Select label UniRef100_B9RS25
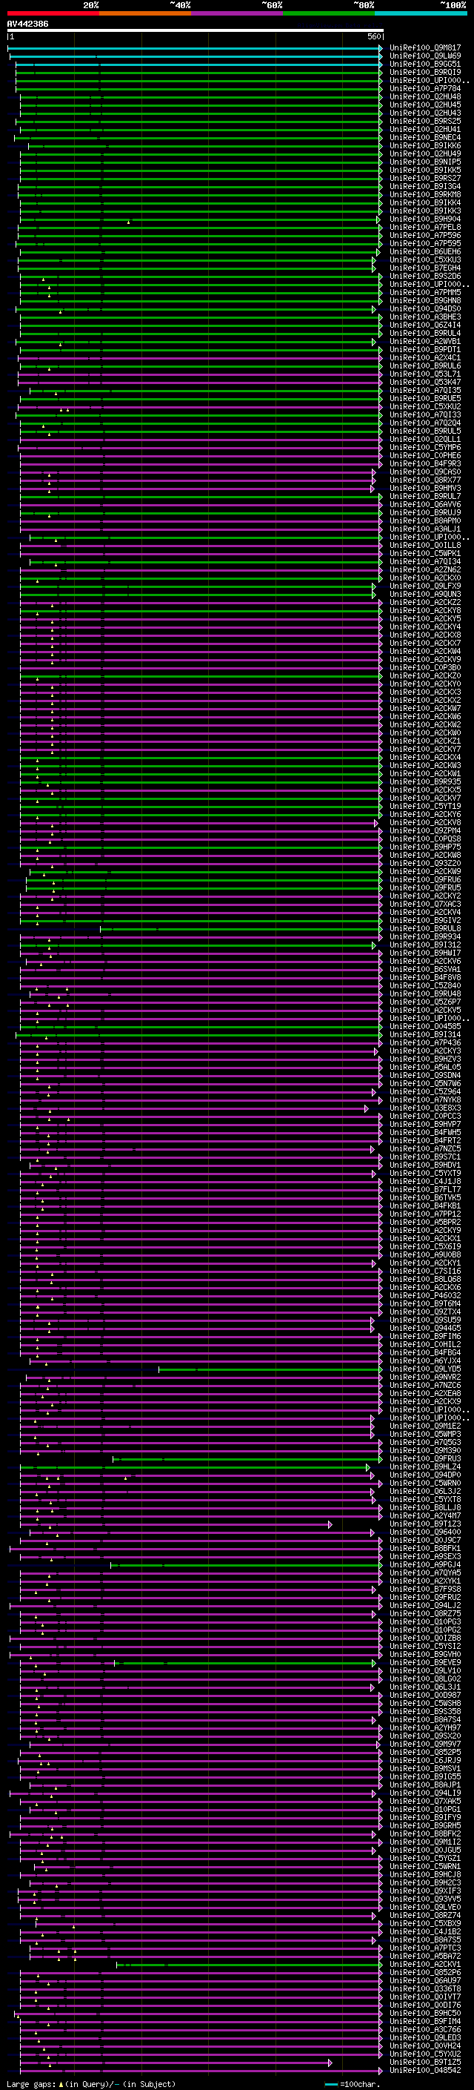The width and height of the screenshot is (474, 2090). 424,121
